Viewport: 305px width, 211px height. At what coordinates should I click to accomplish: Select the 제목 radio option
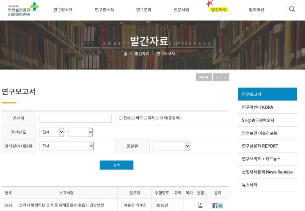coord(133,118)
